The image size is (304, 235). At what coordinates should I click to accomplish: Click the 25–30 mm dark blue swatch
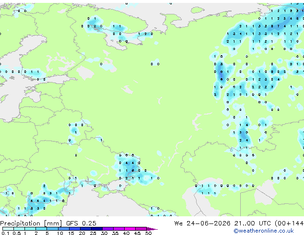[96, 229]
